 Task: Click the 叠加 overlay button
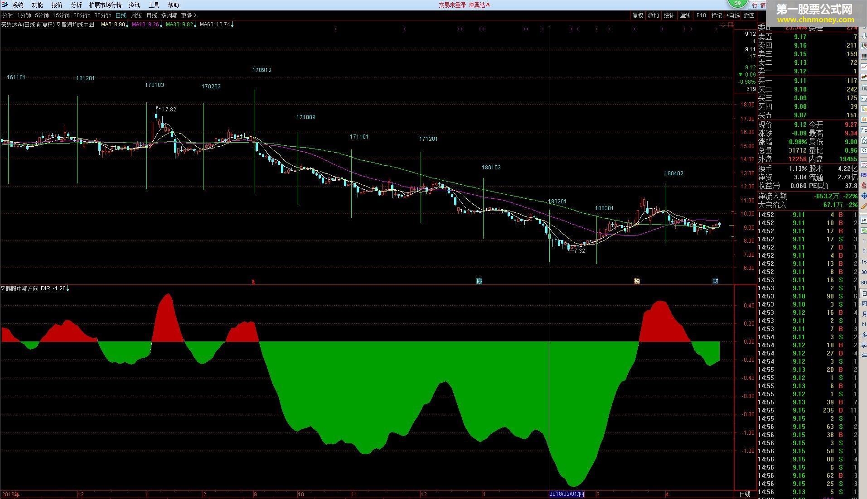point(653,15)
